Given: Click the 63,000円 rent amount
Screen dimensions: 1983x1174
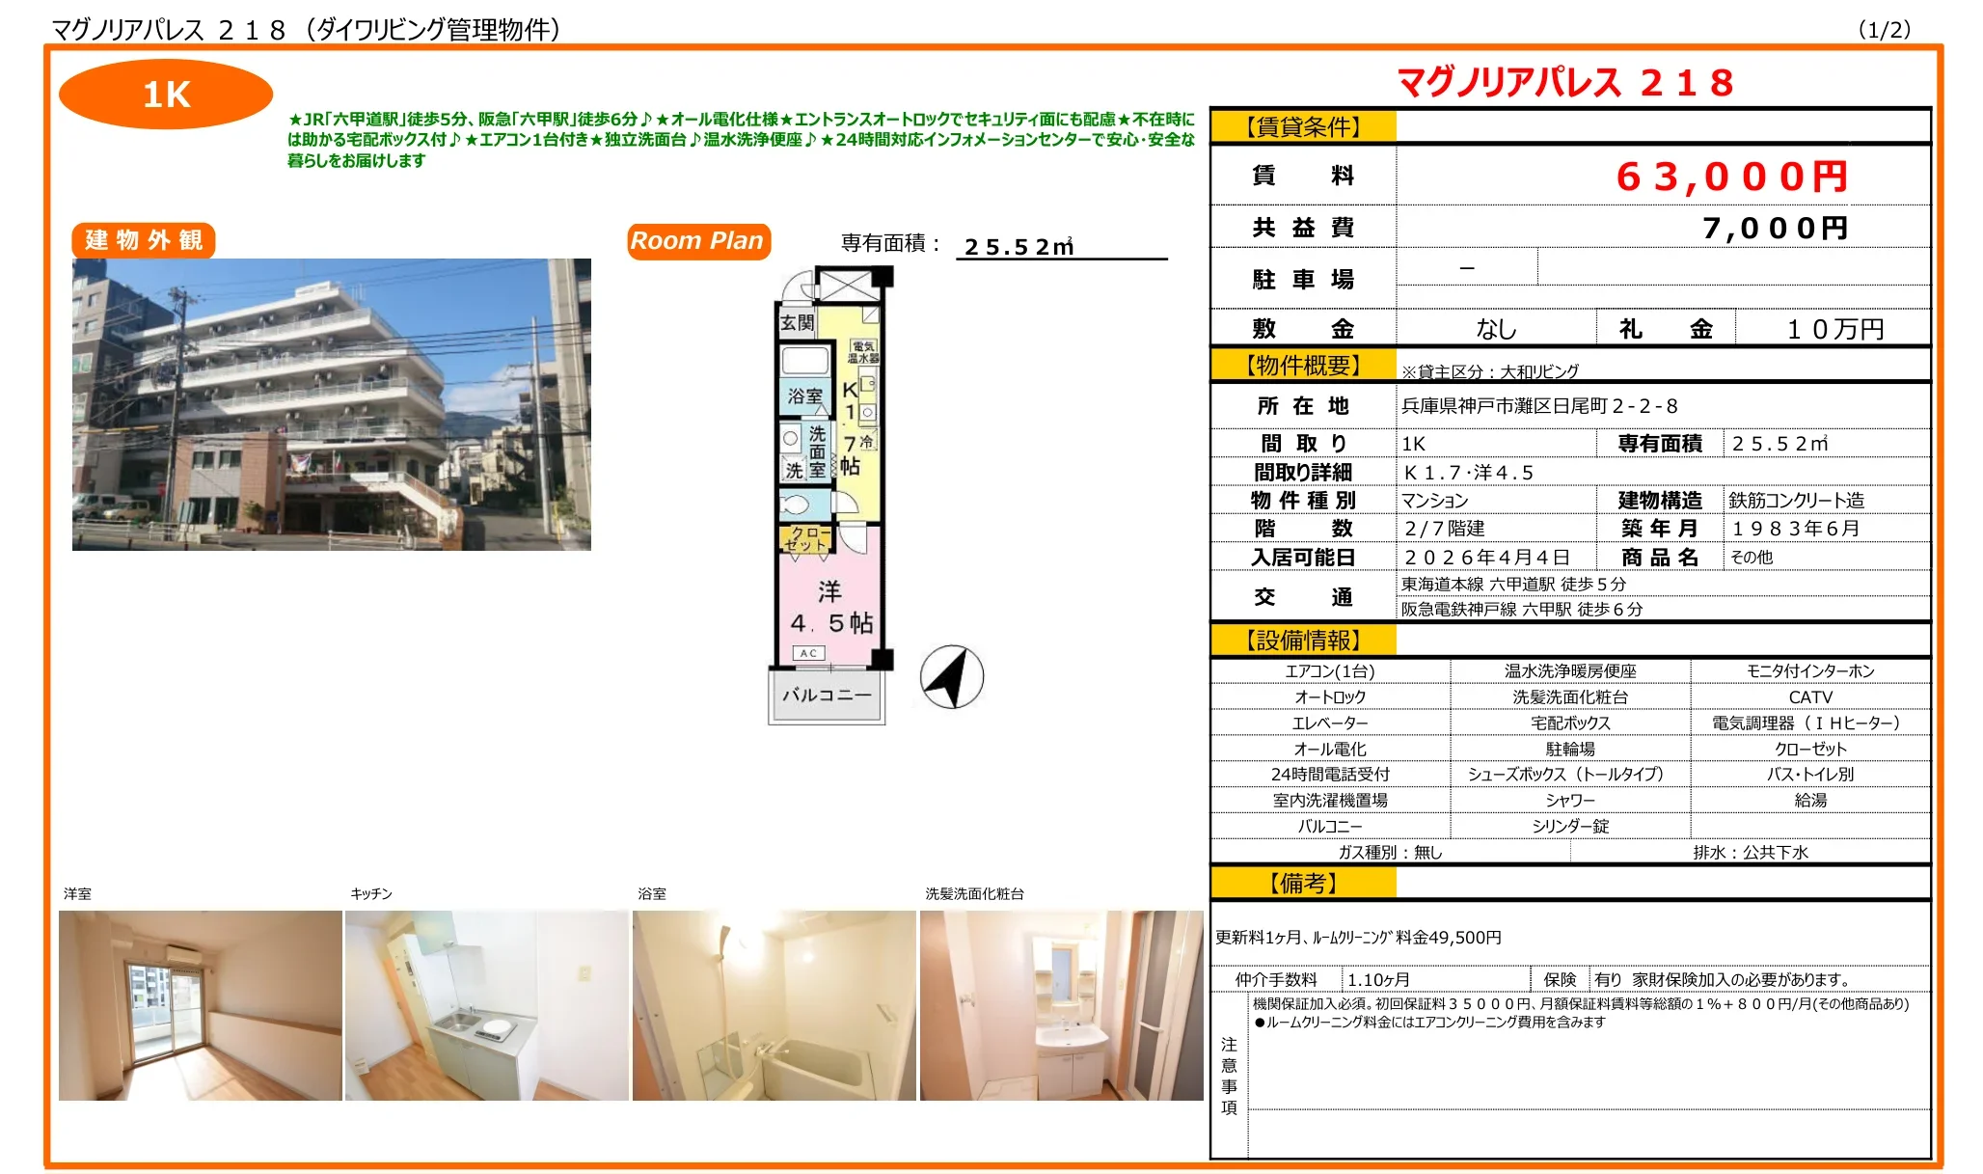Looking at the screenshot, I should click(1731, 177).
